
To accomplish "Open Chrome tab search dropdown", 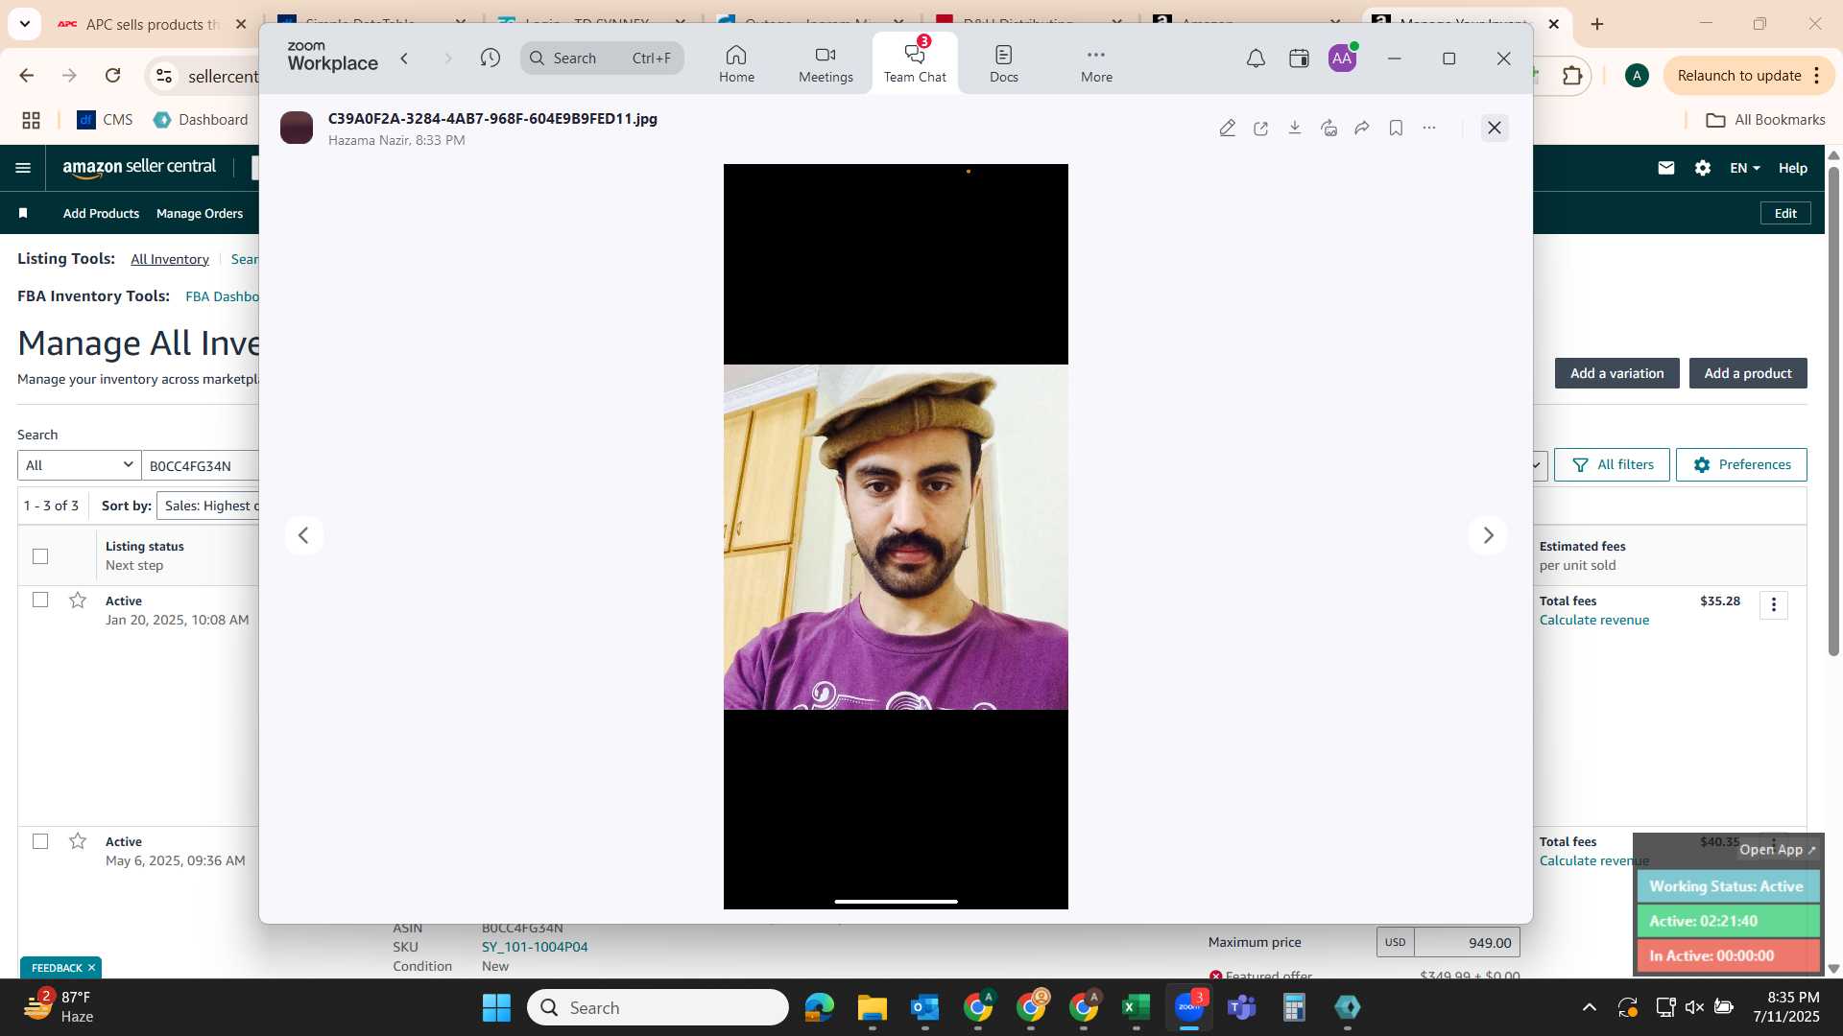I will pos(25,24).
